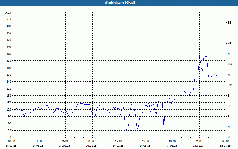This screenshot has width=238, height=149.
Task: Click the NE compass label level with 30
Action: coord(229,127)
